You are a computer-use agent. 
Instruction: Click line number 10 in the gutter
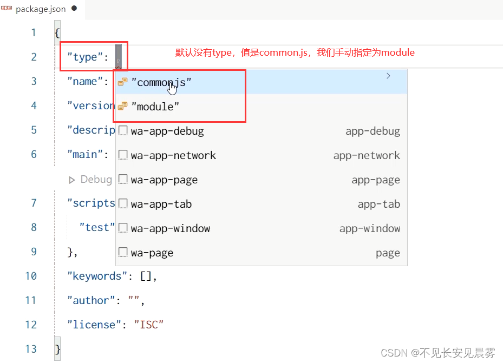tap(30, 276)
